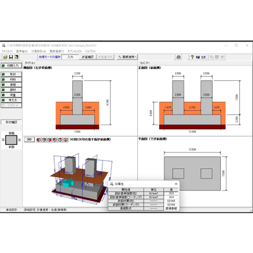Open the 基準値(K) menu
This screenshot has height=253, width=253.
pyautogui.click(x=22, y=51)
